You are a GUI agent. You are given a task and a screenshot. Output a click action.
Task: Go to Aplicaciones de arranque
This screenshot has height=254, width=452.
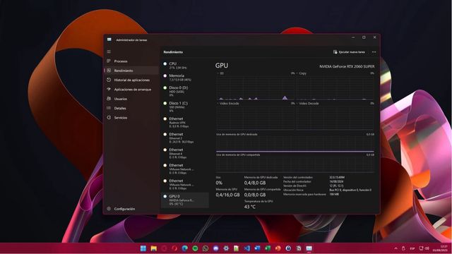tap(131, 90)
